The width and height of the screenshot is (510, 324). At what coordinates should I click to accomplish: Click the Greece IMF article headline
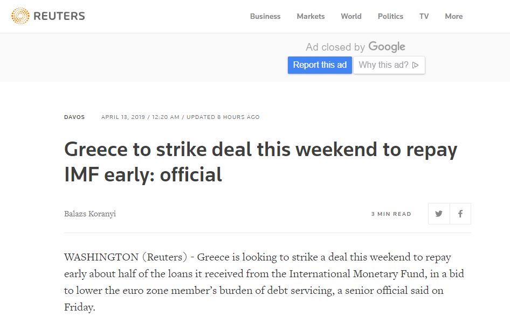tap(260, 161)
